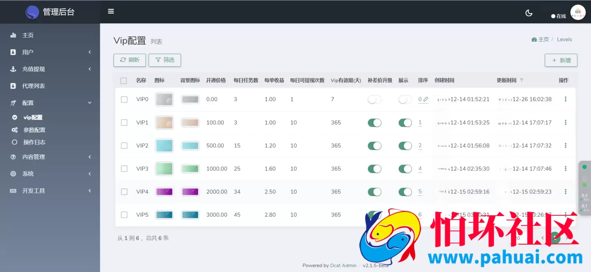591x272 pixels.
Task: Open the VIP2 背景图标 thumbnail
Action: click(190, 146)
